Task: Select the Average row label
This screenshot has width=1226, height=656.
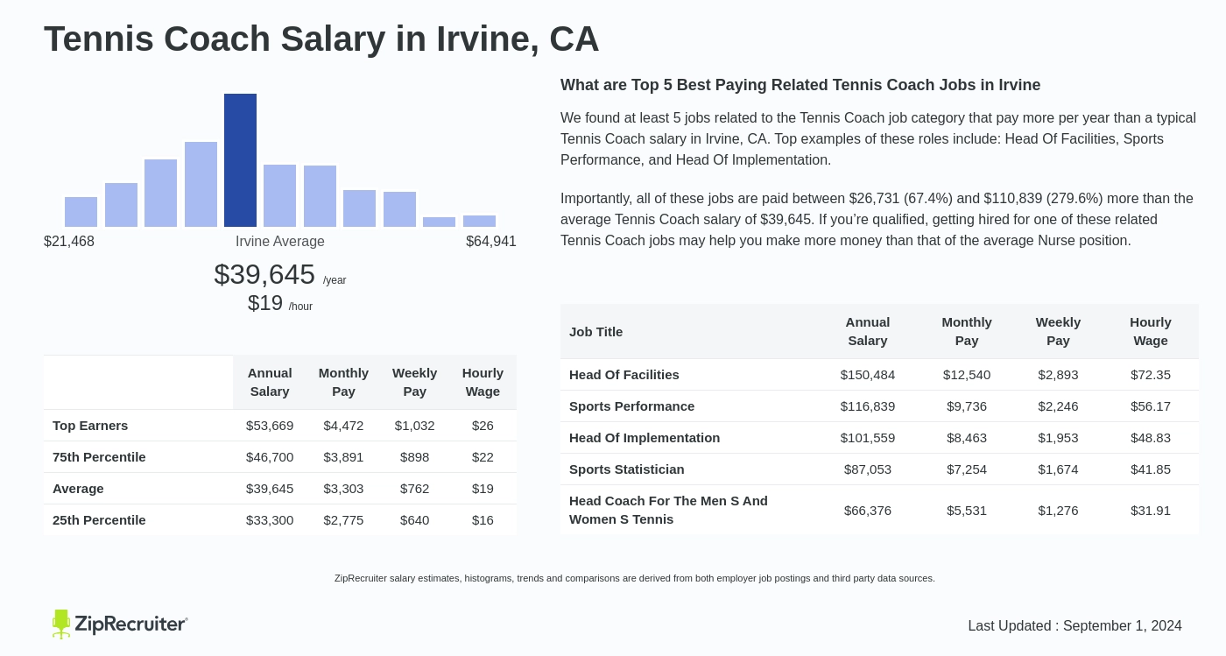Action: 78,489
